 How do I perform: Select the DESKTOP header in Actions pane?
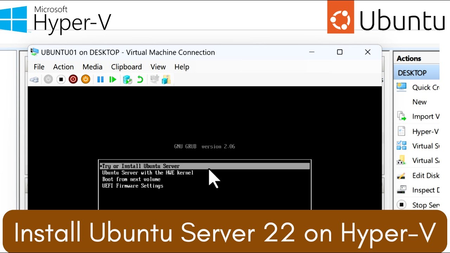[x=417, y=73]
